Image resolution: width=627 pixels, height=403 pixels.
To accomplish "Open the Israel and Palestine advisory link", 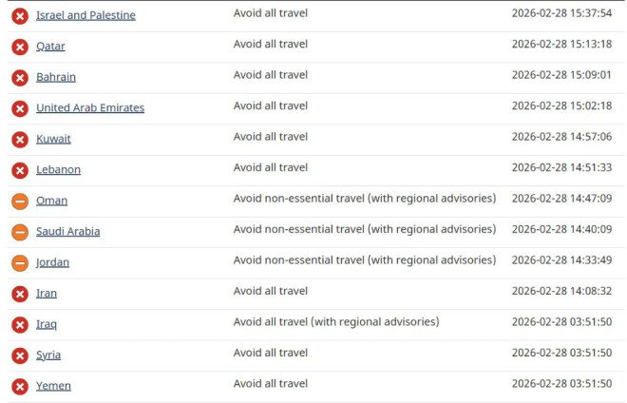I will (85, 15).
